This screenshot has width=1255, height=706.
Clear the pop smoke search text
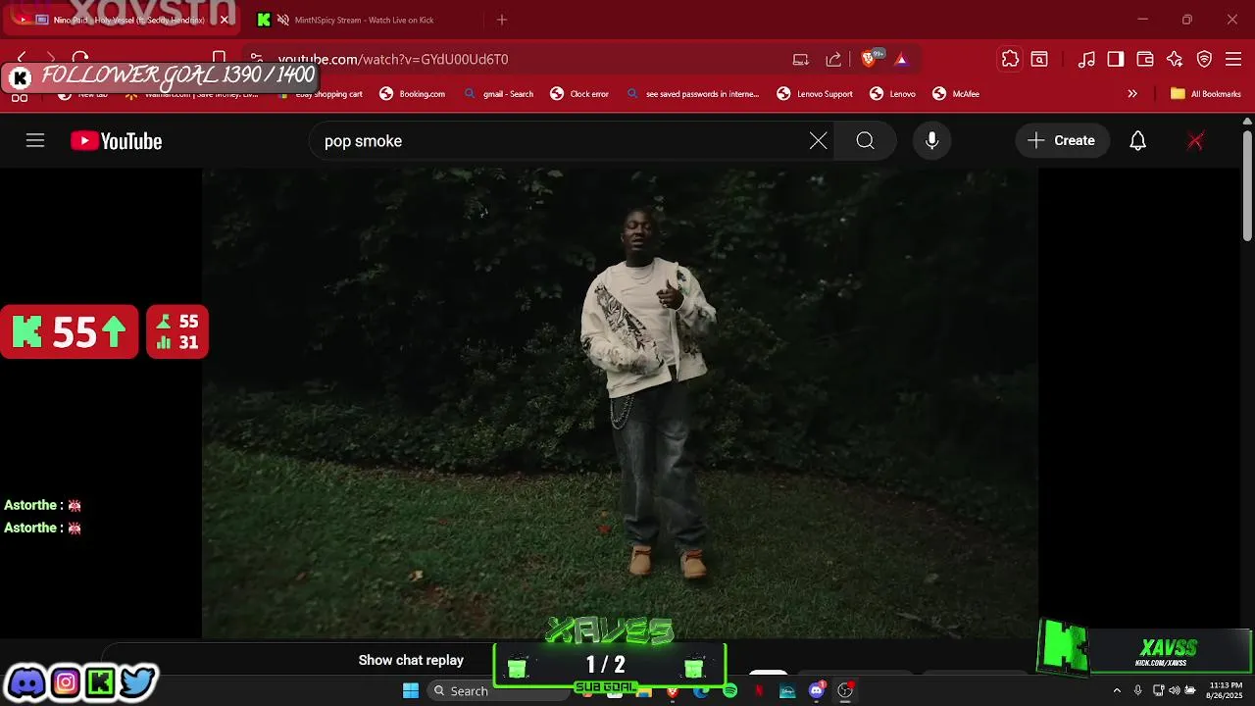pos(818,141)
